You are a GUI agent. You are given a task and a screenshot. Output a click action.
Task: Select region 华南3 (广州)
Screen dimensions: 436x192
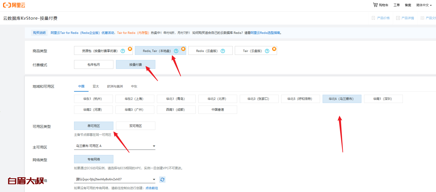click(x=135, y=110)
